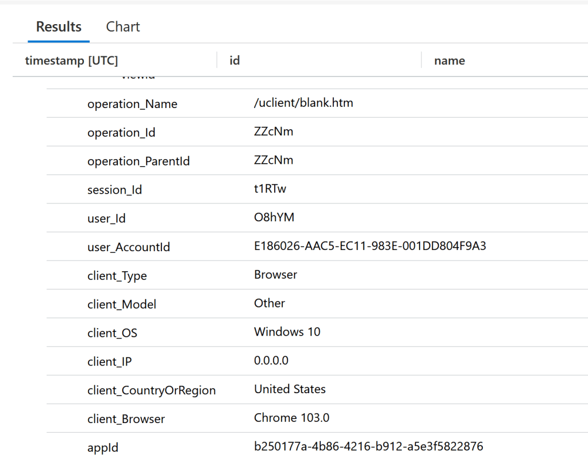Select the client_Model field label

pyautogui.click(x=122, y=305)
